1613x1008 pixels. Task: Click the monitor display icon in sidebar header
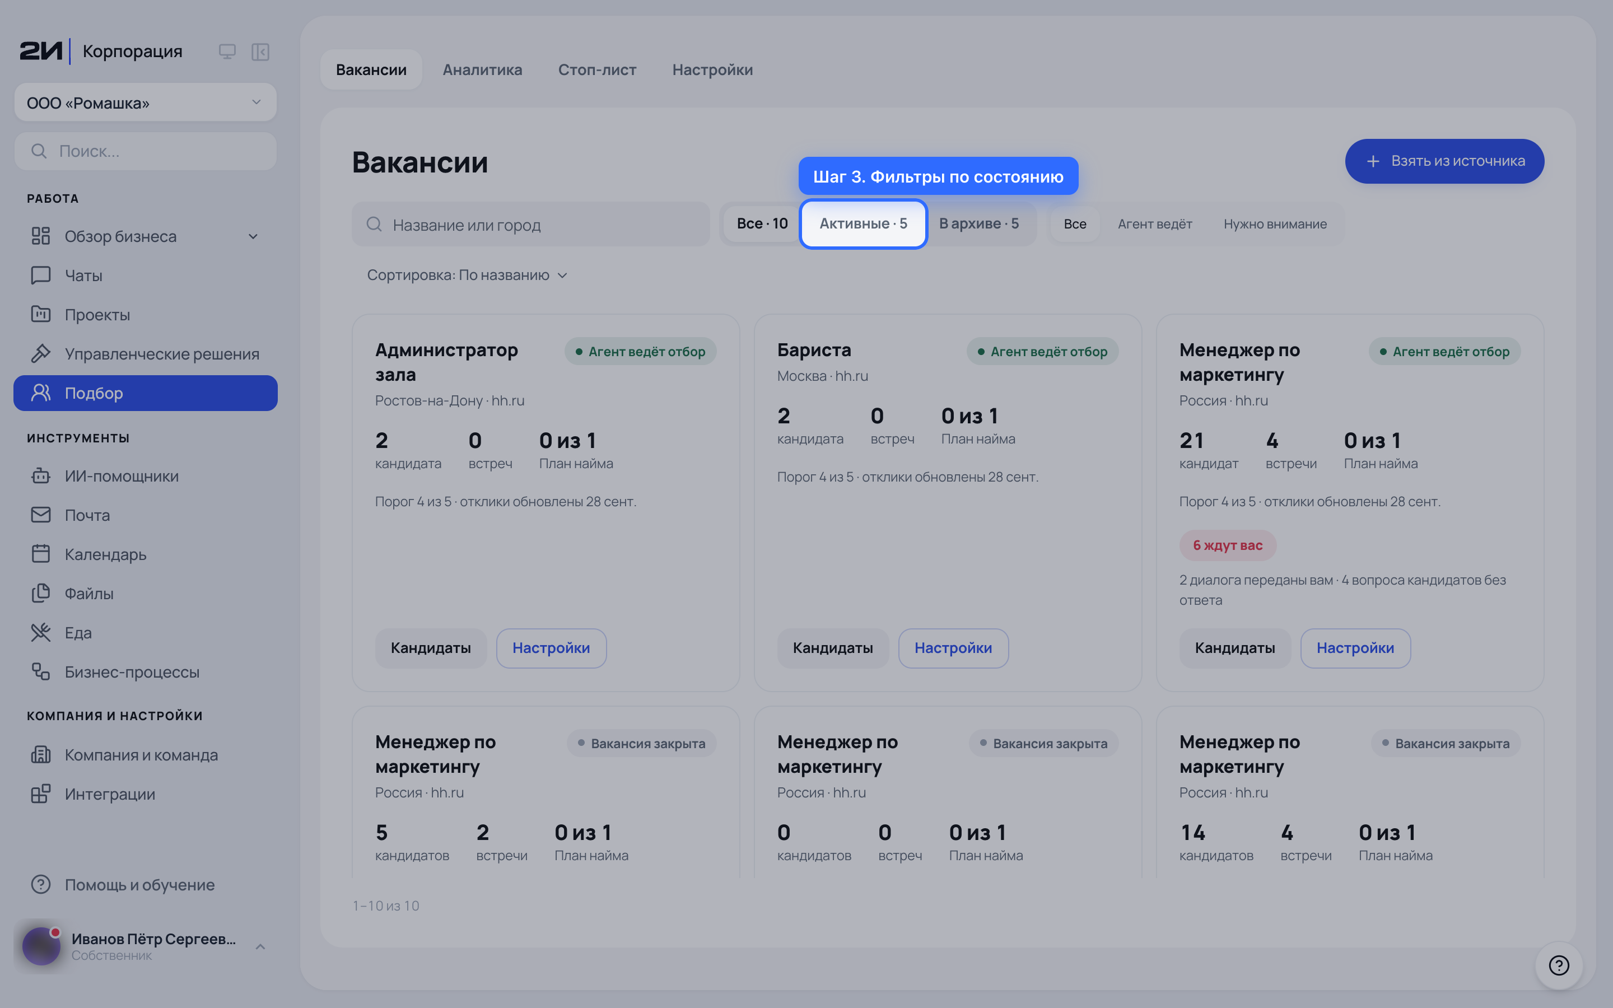[x=227, y=52]
